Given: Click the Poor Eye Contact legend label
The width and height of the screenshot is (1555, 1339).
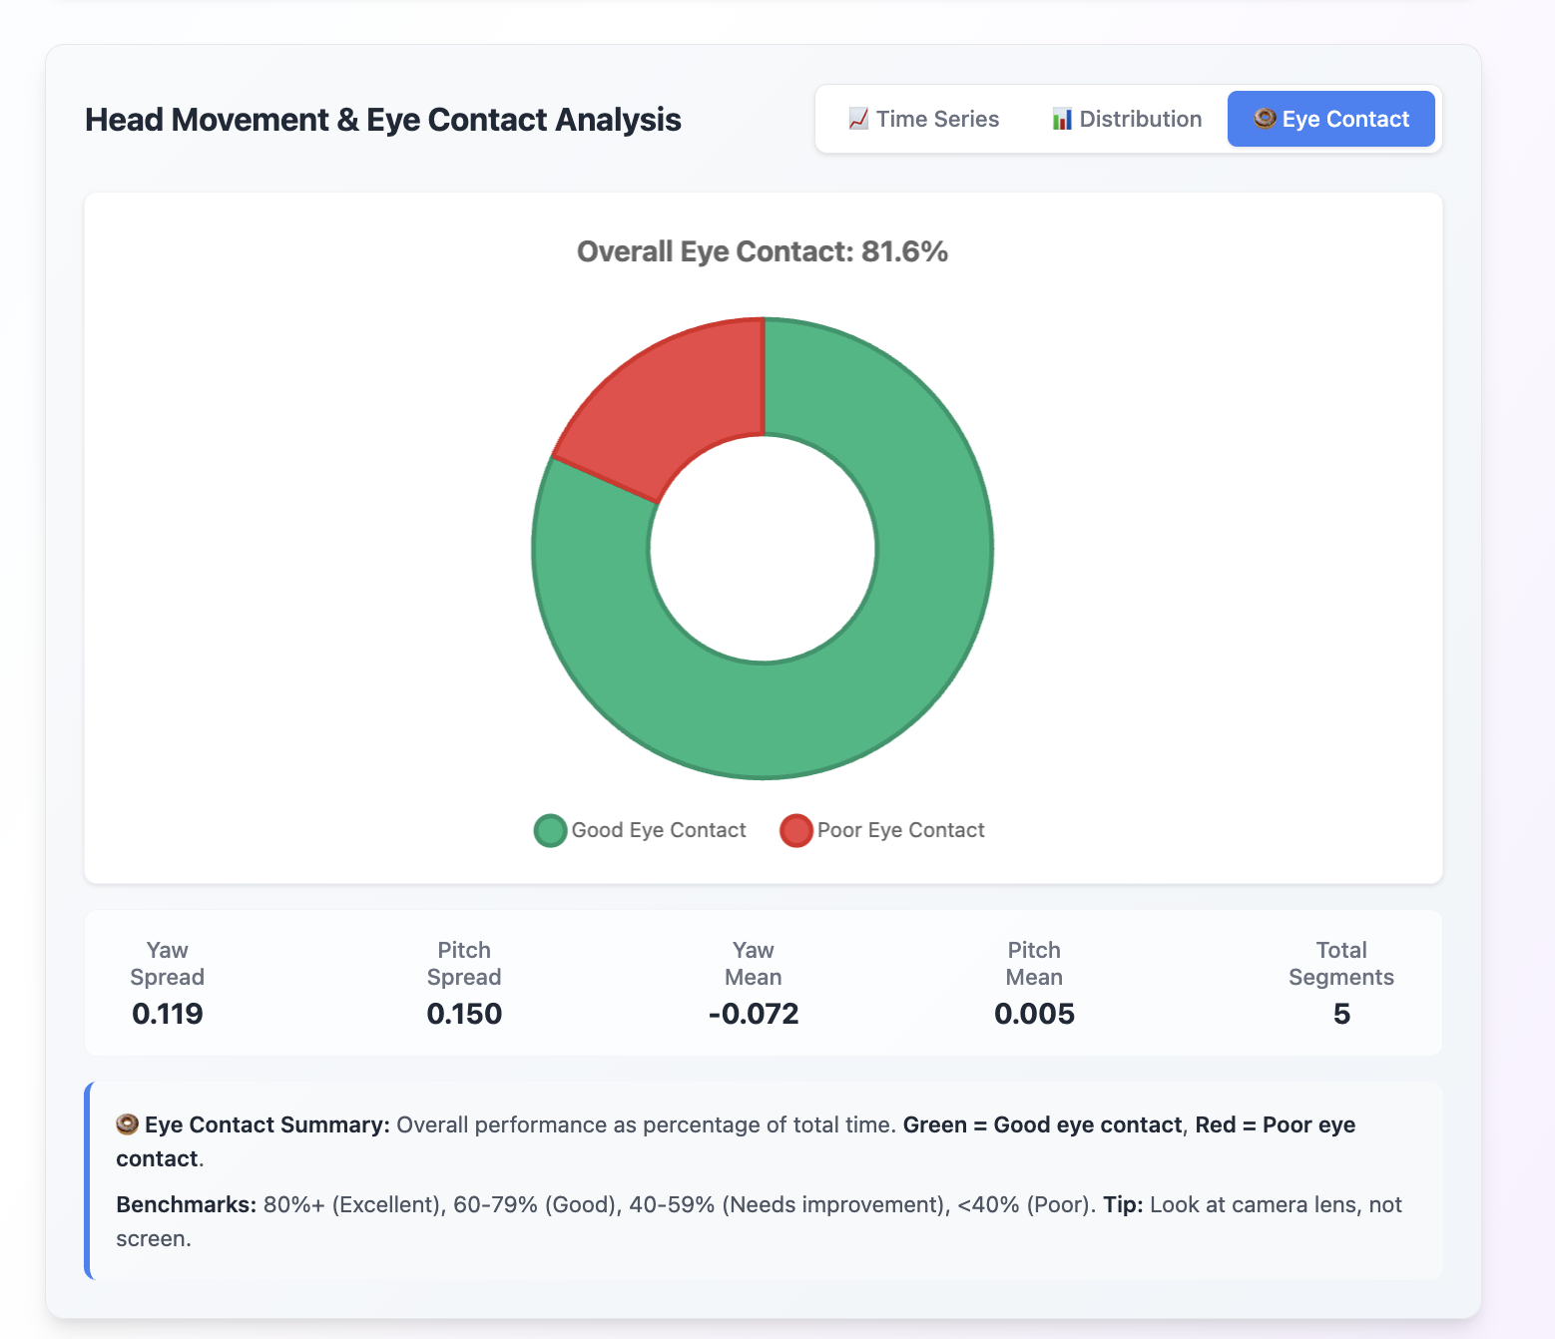Looking at the screenshot, I should tap(901, 830).
